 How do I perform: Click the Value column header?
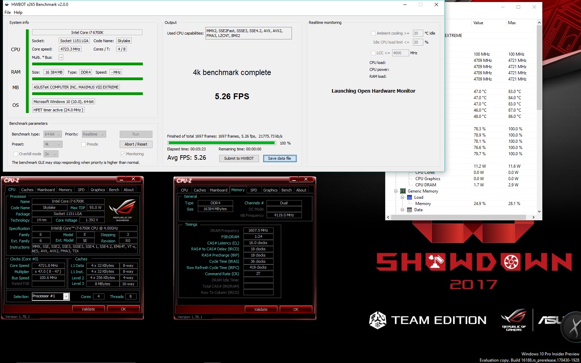pos(488,23)
